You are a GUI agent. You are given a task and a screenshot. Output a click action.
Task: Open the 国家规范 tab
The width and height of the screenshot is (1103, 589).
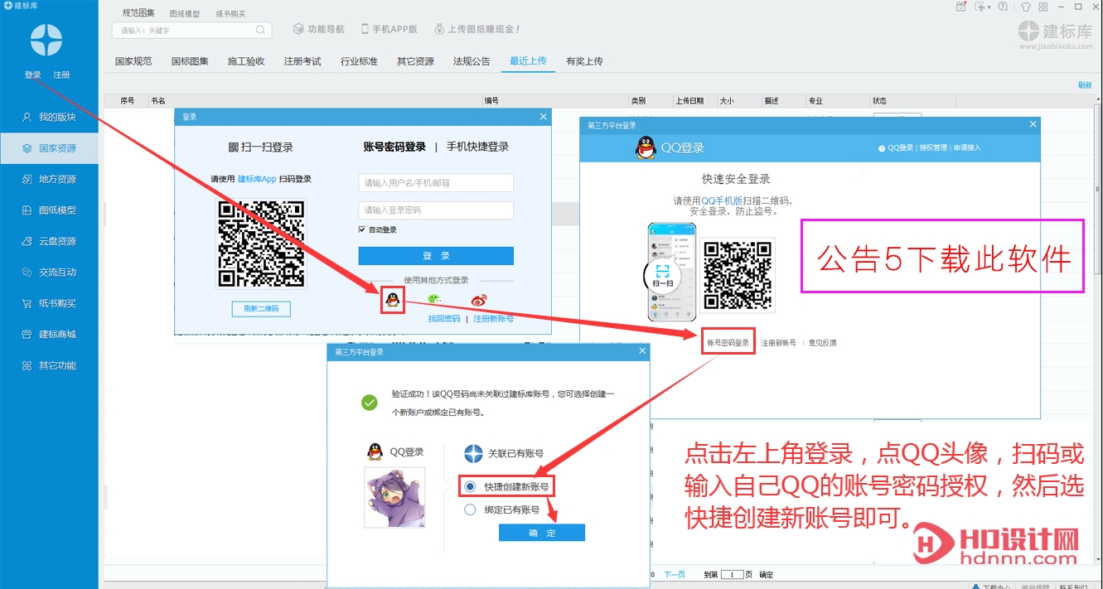coord(133,61)
